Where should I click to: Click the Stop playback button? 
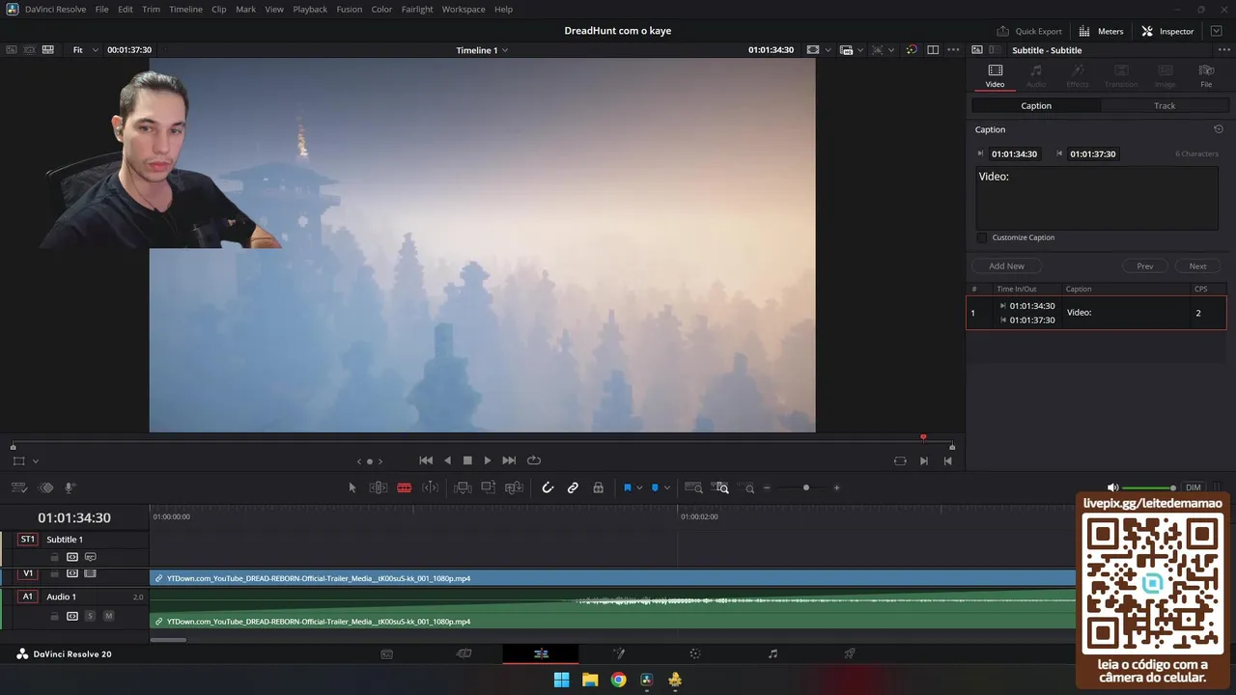point(467,460)
